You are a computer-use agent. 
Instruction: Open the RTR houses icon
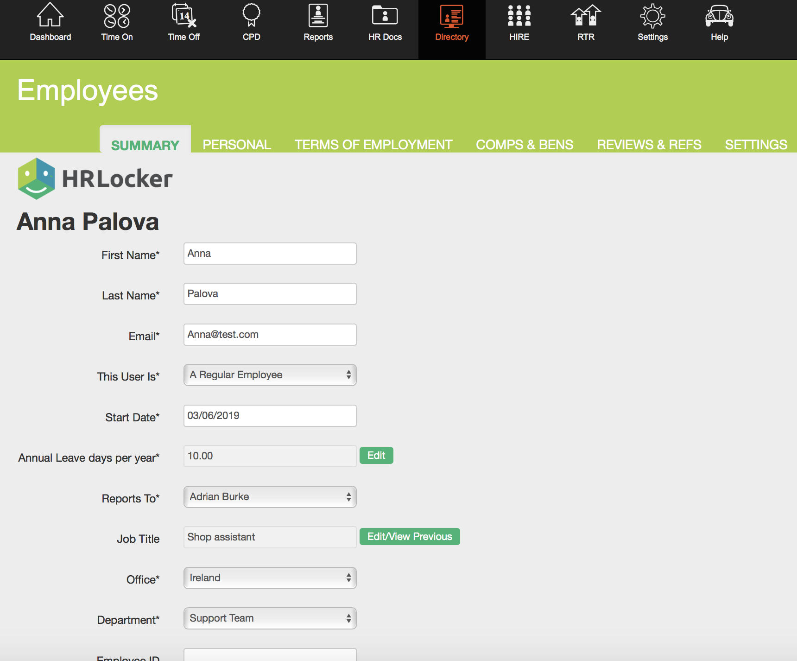click(586, 16)
